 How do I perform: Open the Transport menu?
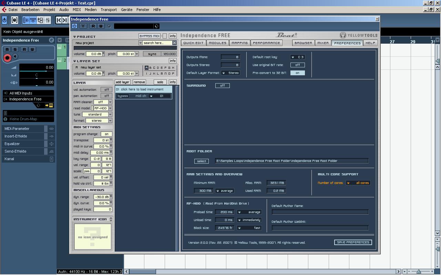[109, 10]
